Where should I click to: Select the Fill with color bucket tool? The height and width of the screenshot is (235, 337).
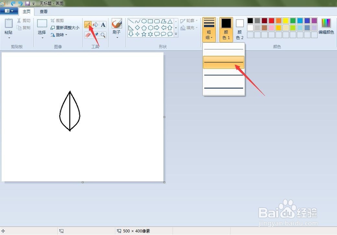95,25
